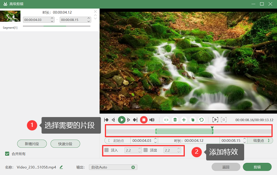Play selected segment bracket icon

coord(215,120)
